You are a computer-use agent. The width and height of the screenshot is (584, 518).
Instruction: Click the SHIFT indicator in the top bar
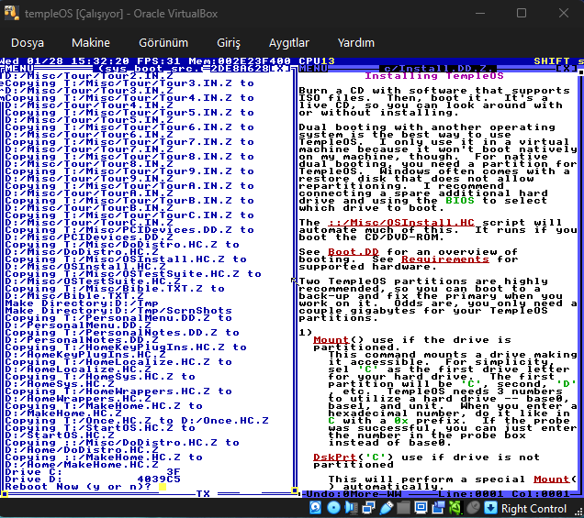pos(552,61)
